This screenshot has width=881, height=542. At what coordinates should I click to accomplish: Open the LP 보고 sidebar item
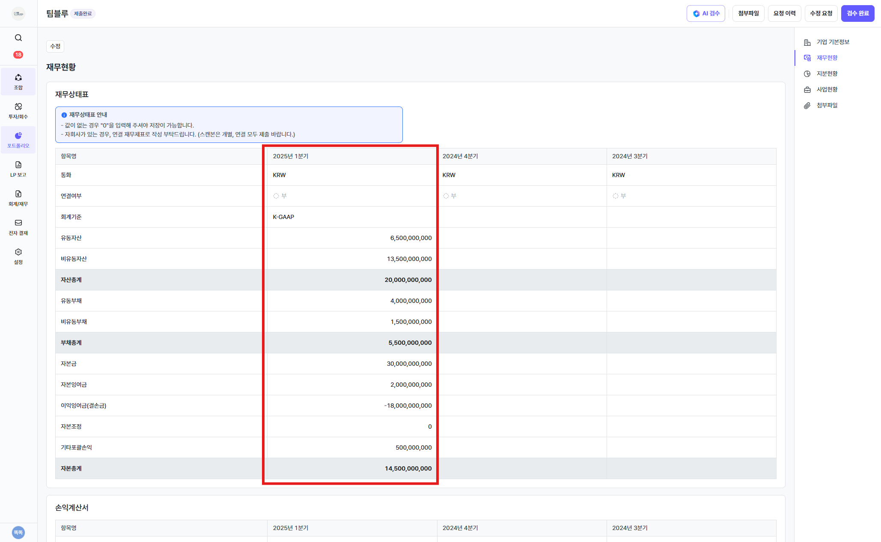[x=18, y=169]
